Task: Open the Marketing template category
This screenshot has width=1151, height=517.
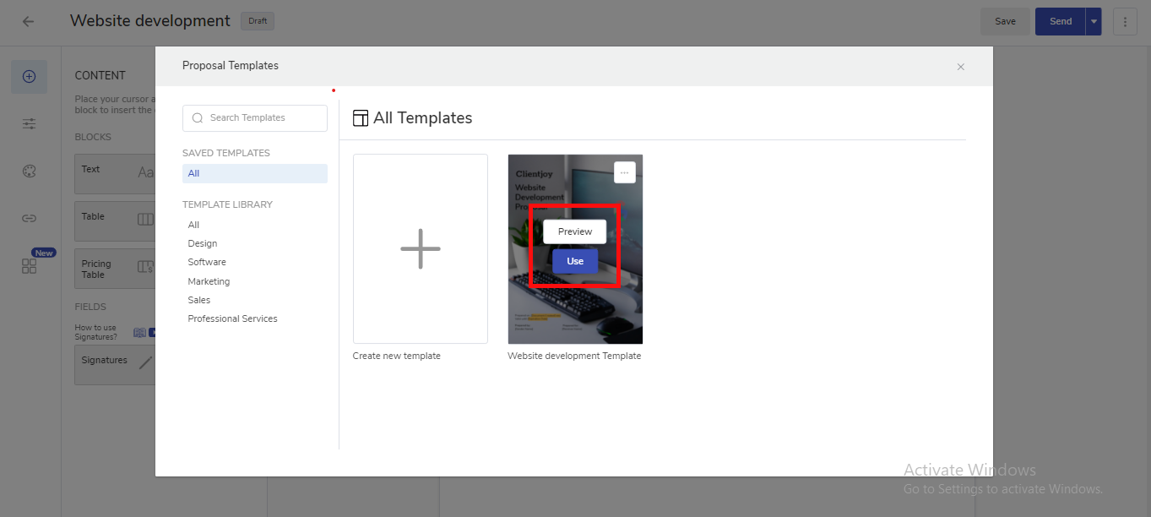Action: pos(209,281)
